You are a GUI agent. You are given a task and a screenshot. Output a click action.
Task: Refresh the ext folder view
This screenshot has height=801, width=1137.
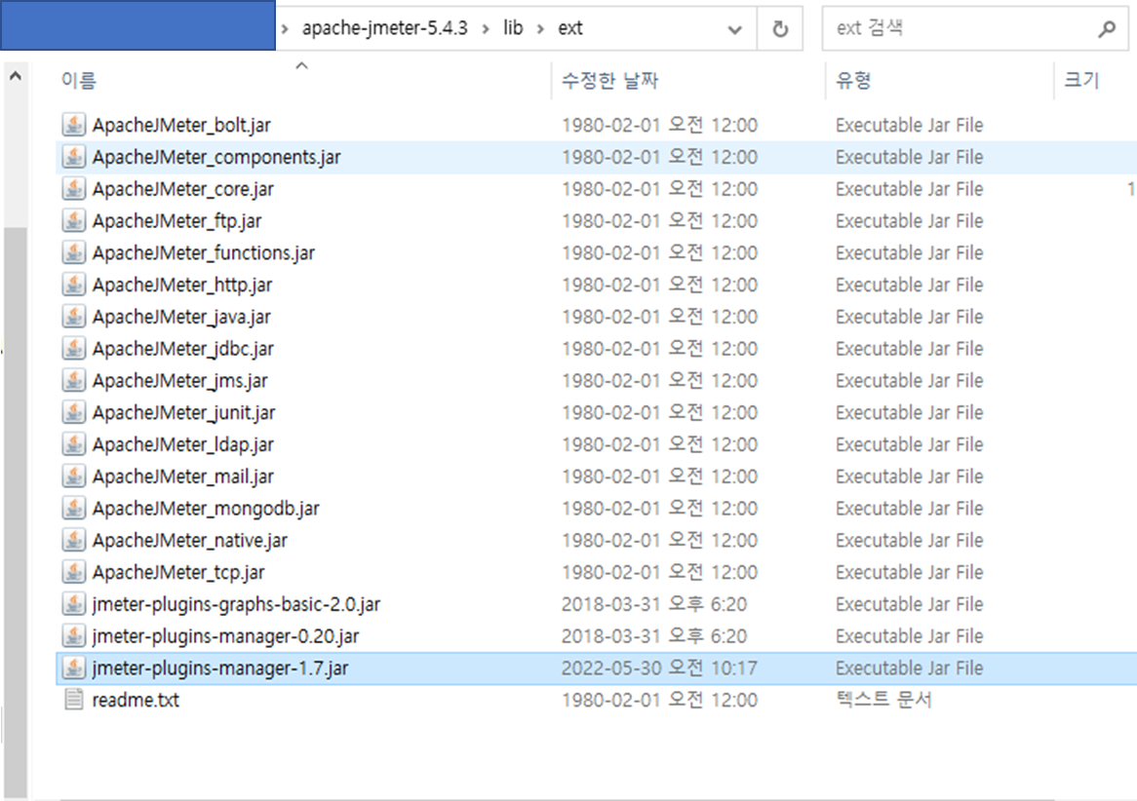(779, 29)
